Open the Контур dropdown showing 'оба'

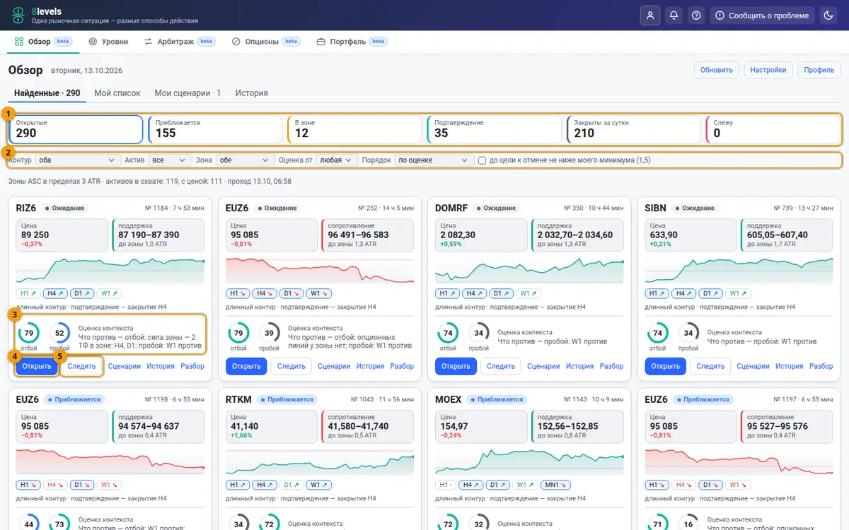pyautogui.click(x=77, y=160)
